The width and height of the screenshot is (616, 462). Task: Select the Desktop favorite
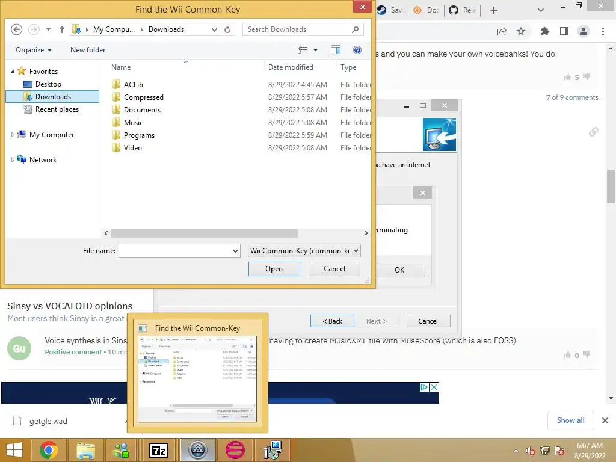pos(48,84)
